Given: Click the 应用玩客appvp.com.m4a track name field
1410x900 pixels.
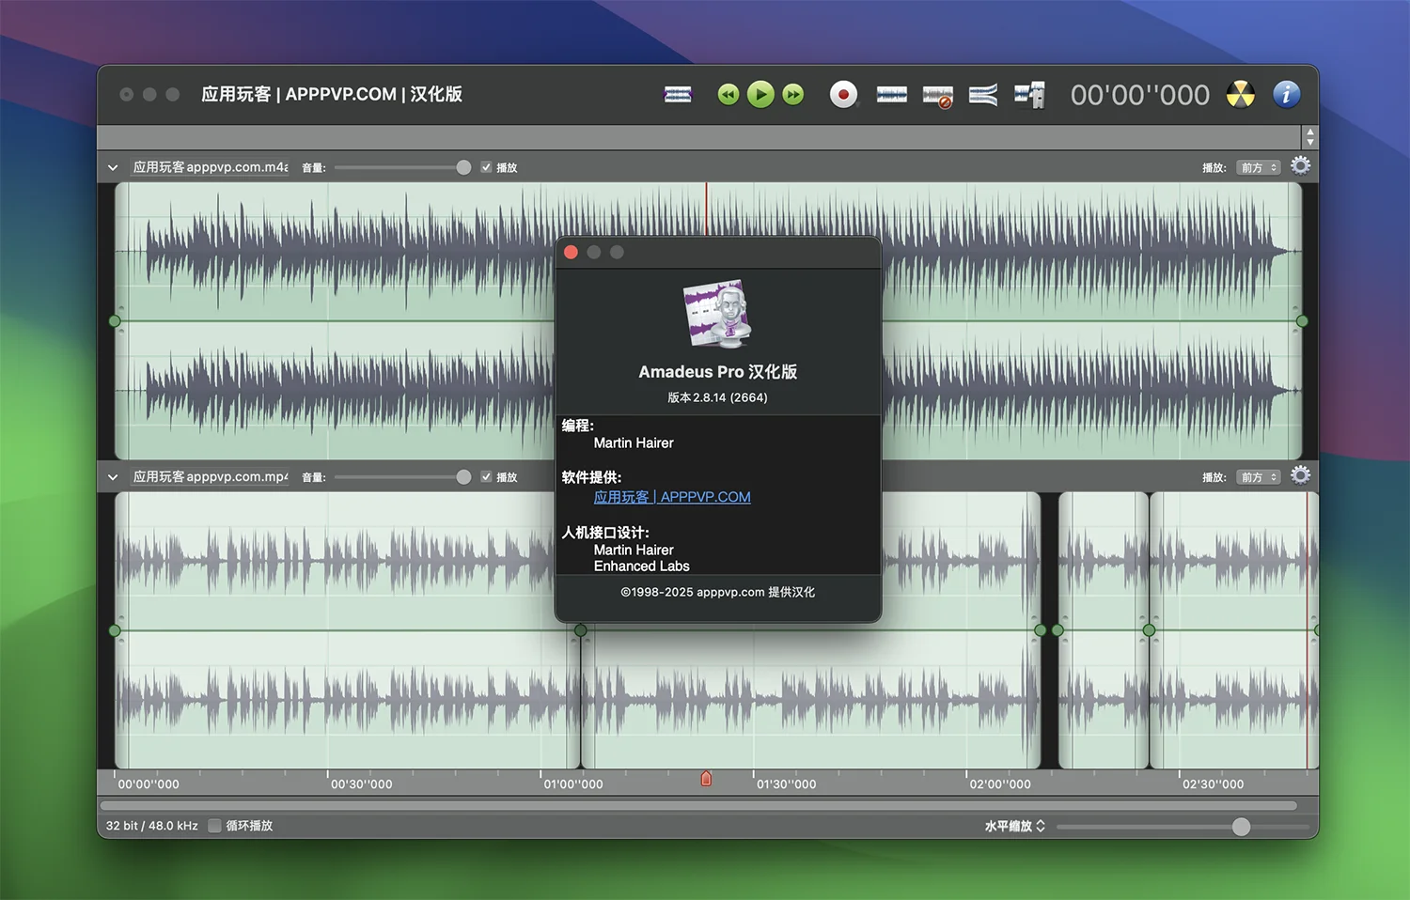Looking at the screenshot, I should (x=211, y=167).
